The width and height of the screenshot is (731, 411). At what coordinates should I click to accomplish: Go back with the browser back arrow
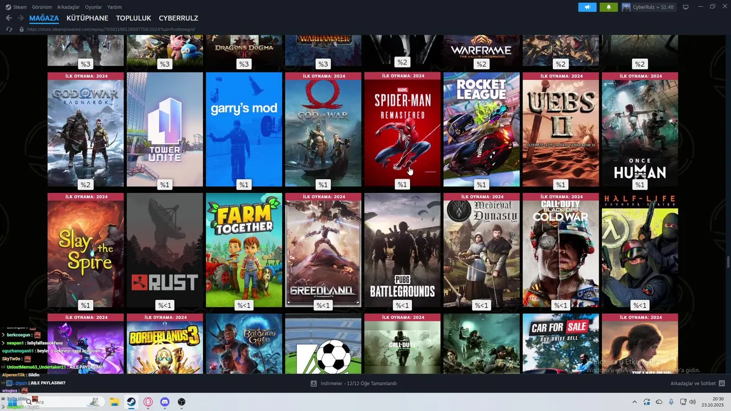[9, 18]
